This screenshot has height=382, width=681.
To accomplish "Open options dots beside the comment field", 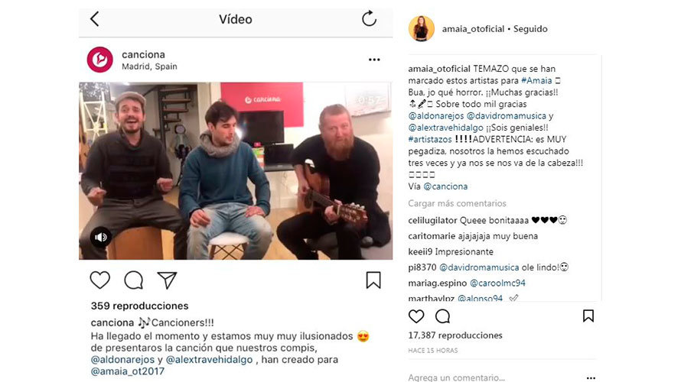I will pyautogui.click(x=591, y=377).
